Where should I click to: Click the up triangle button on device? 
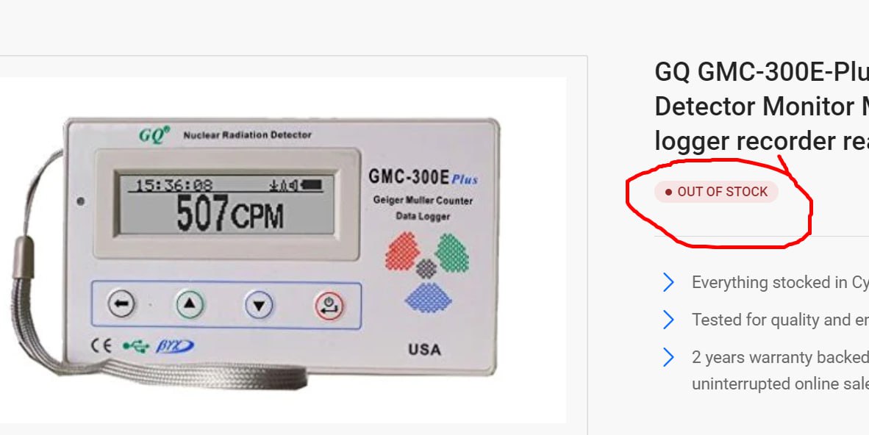(x=190, y=304)
